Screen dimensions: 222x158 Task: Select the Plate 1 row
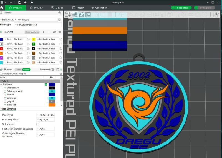[x=30, y=81]
